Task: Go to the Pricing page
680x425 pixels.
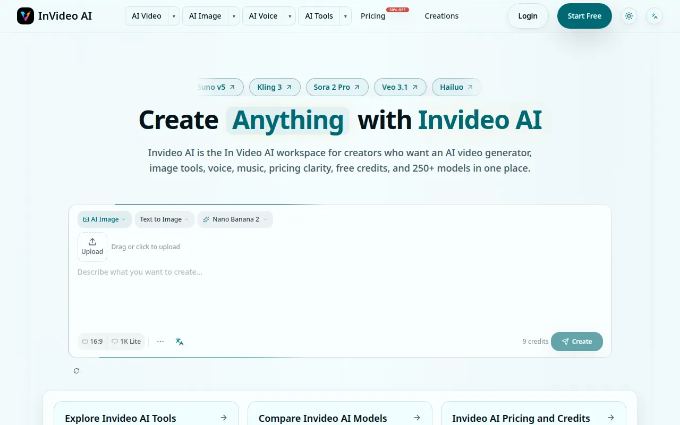Action: tap(373, 16)
